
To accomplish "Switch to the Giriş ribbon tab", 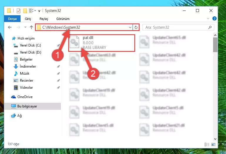I will coord(28,19).
